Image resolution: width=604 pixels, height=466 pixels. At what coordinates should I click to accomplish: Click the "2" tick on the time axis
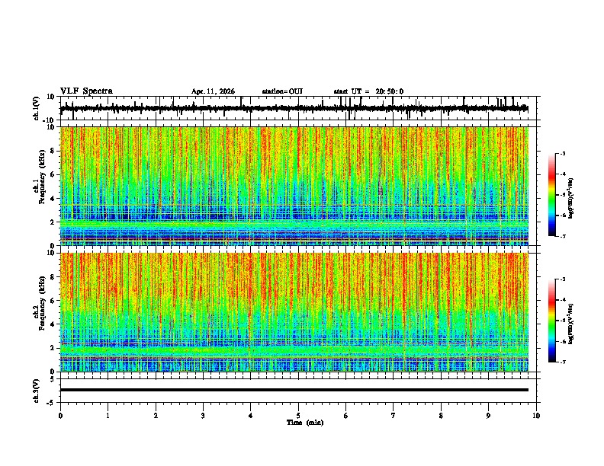click(x=156, y=416)
